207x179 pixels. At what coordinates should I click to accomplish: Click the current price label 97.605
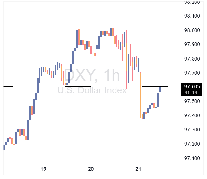coord(192,87)
